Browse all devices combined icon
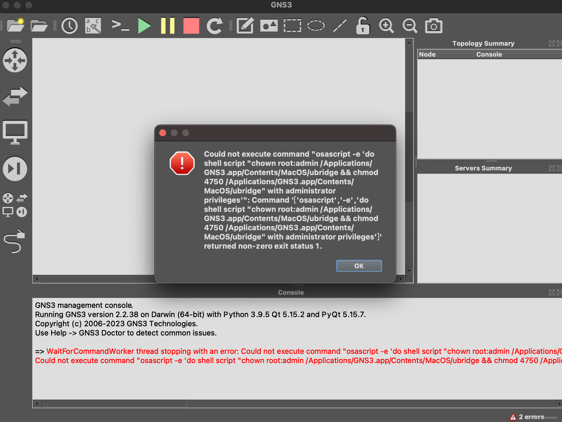This screenshot has width=562, height=422. (x=15, y=205)
